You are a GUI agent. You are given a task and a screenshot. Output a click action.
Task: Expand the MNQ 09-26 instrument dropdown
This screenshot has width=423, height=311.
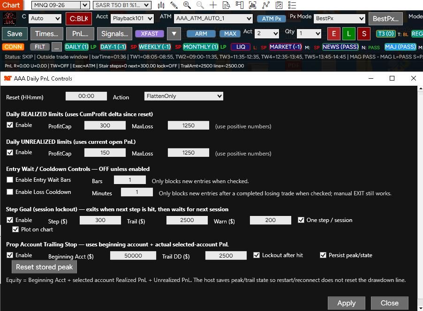(x=60, y=5)
